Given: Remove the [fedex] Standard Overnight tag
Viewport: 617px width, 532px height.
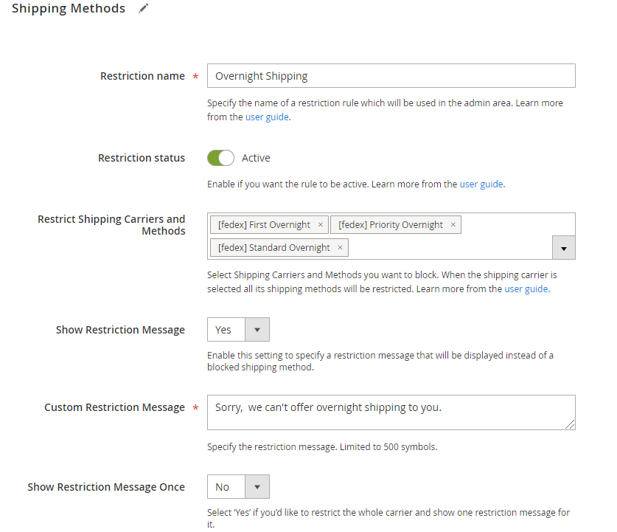Looking at the screenshot, I should [x=340, y=247].
